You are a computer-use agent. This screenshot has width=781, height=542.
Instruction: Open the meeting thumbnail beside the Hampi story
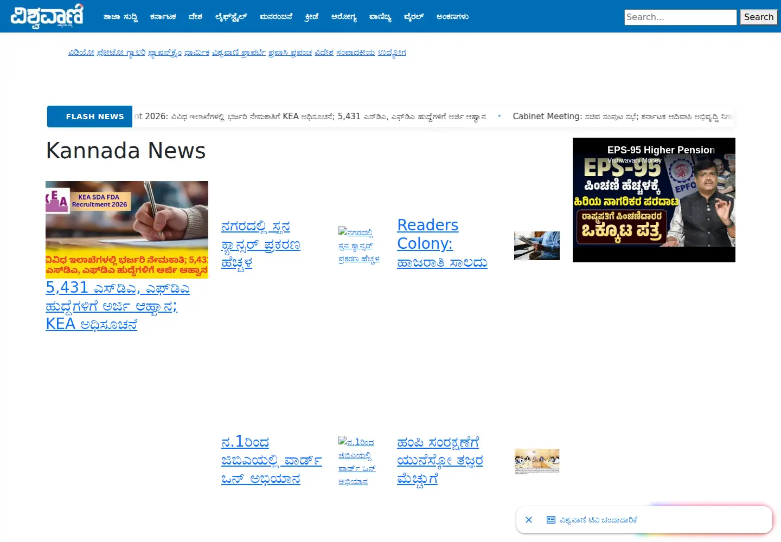pyautogui.click(x=537, y=462)
